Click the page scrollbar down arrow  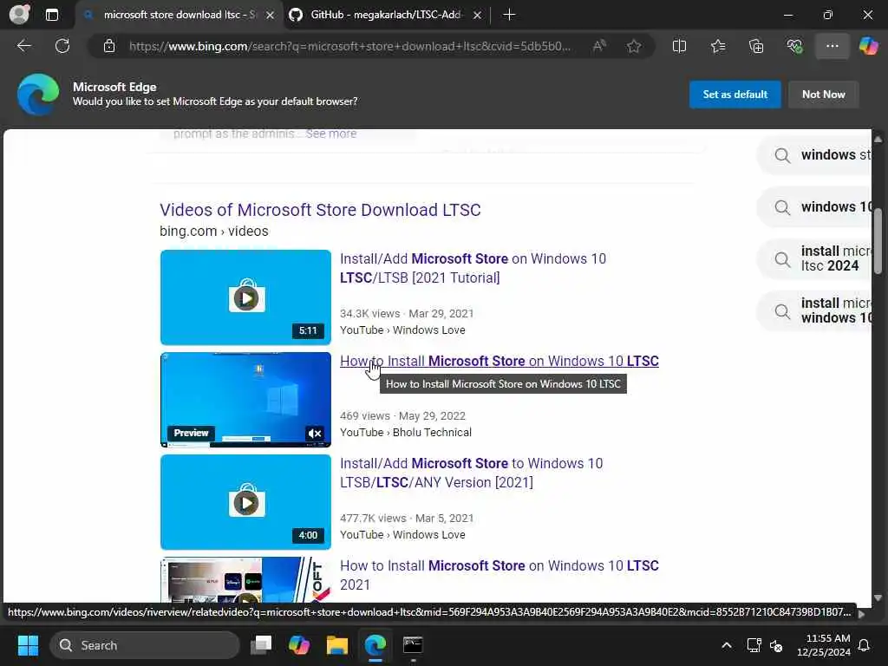click(878, 597)
